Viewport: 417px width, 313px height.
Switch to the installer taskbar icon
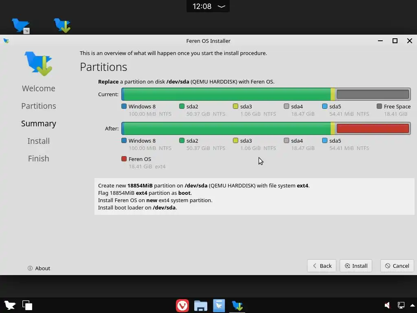point(237,306)
